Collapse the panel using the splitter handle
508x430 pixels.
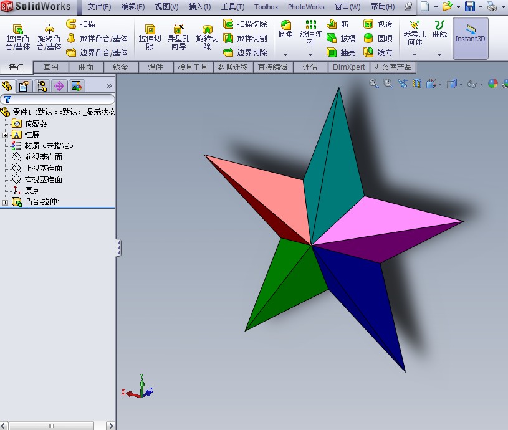click(x=119, y=248)
